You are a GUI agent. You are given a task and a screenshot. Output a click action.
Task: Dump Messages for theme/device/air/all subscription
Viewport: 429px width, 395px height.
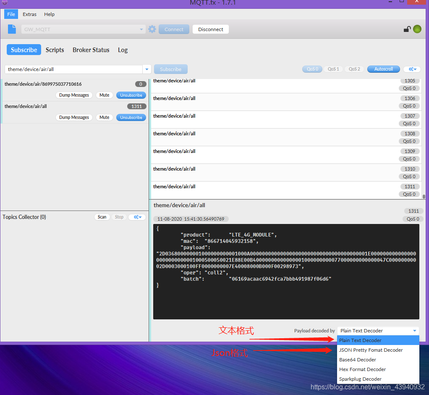click(x=74, y=117)
